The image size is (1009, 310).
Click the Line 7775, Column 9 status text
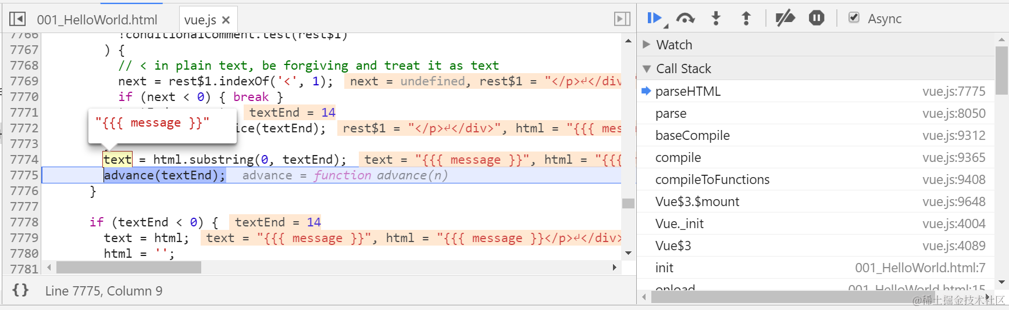pyautogui.click(x=104, y=291)
